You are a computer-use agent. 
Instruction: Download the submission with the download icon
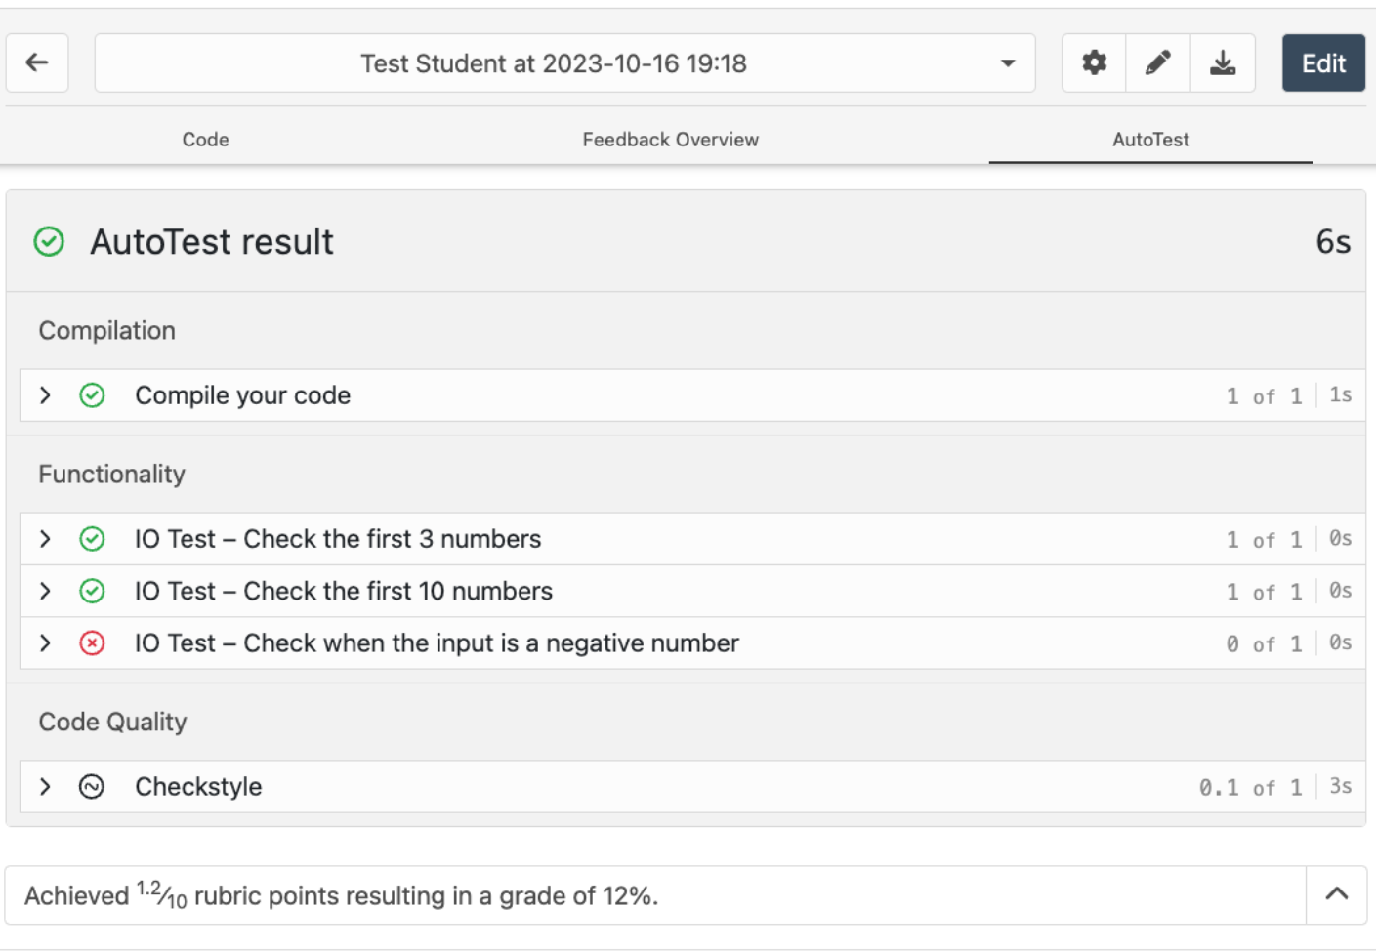pyautogui.click(x=1223, y=63)
